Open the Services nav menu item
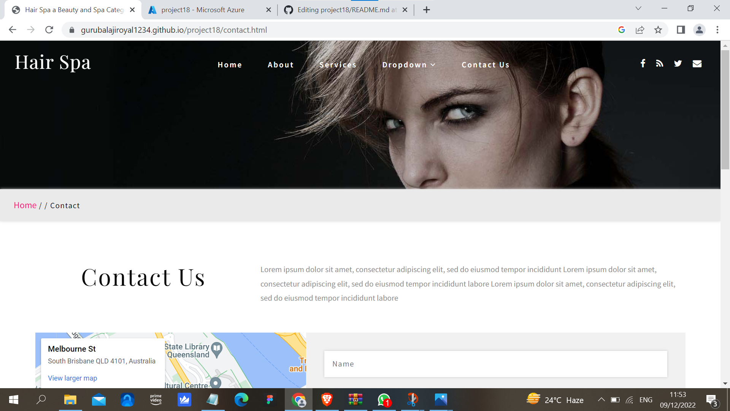The height and width of the screenshot is (411, 730). (338, 65)
